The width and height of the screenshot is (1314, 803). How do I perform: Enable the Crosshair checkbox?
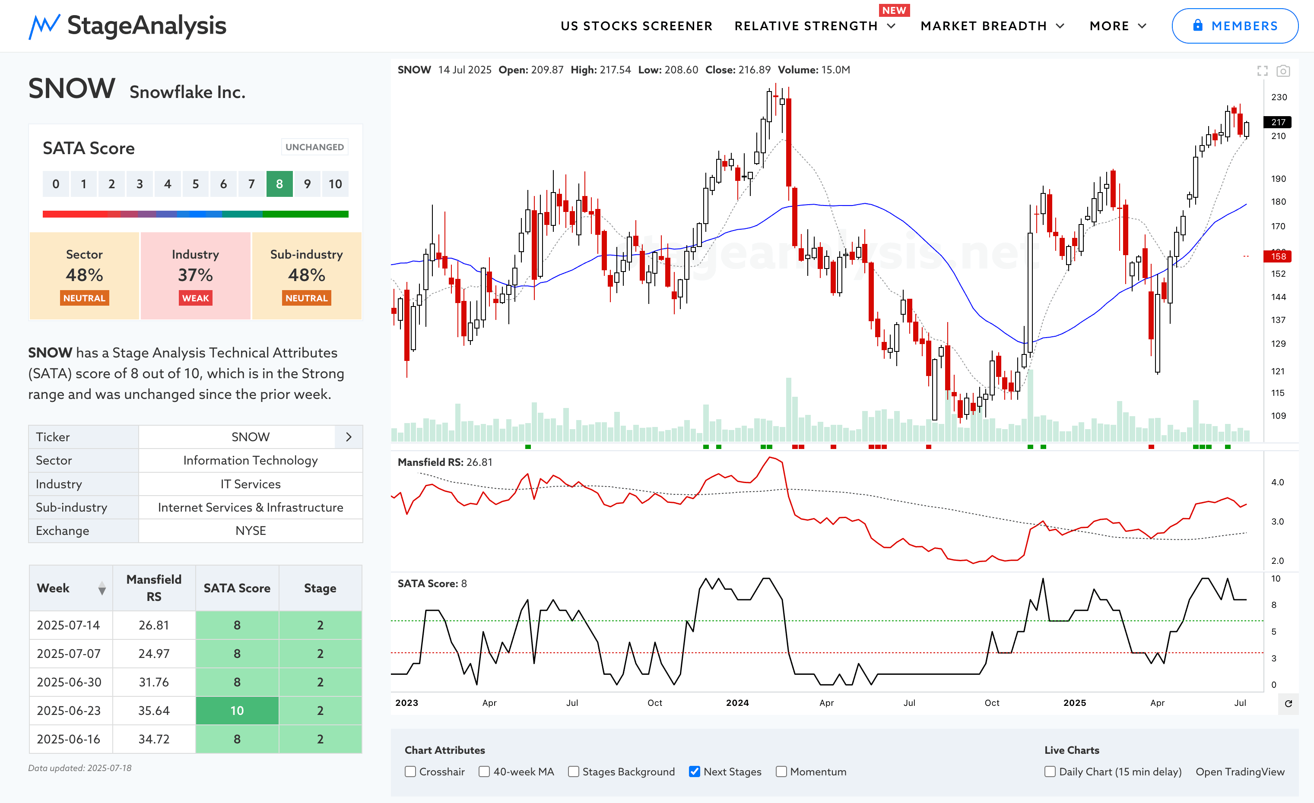coord(410,771)
